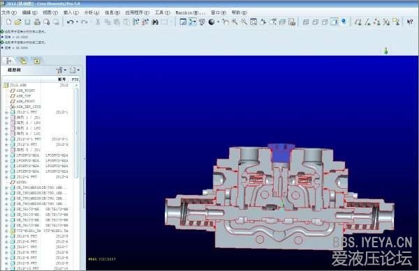
Task: Click the Refit view icon
Action: (253, 22)
